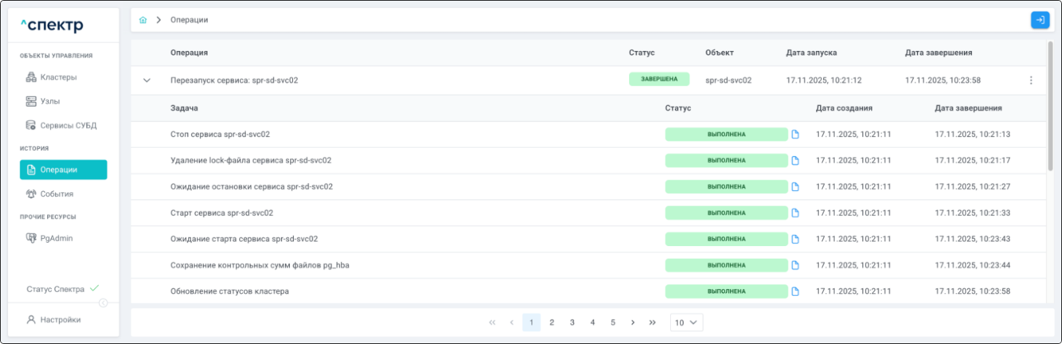This screenshot has width=1062, height=344.
Task: Open Кластеры in the sidebar
Action: click(58, 77)
